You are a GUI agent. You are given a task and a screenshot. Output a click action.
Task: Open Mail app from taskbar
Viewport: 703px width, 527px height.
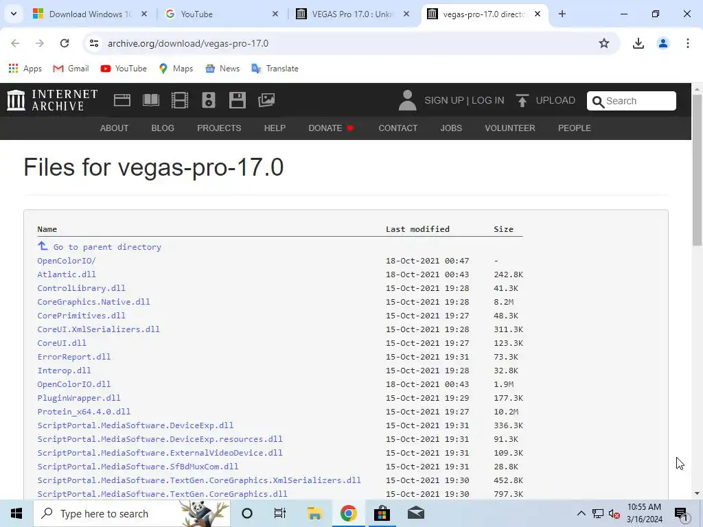pos(415,513)
